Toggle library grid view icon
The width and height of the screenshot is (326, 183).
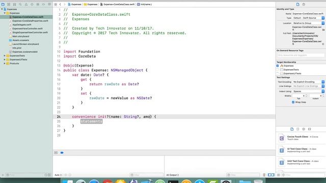279,175
